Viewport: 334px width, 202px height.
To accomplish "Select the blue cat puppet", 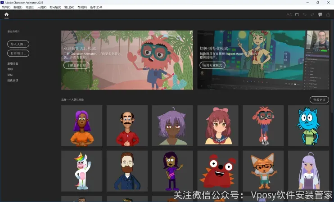I will 309,126.
